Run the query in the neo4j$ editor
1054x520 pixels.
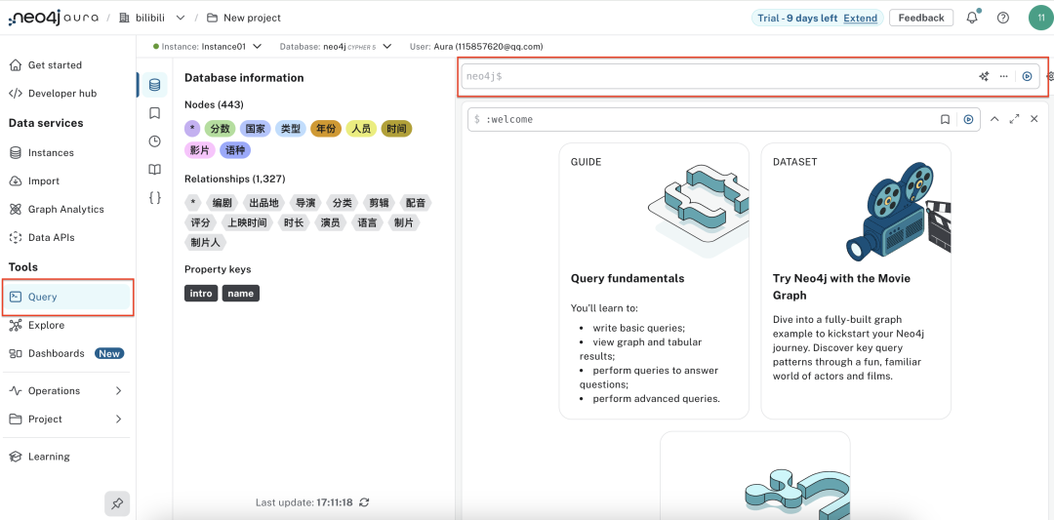coord(1027,76)
